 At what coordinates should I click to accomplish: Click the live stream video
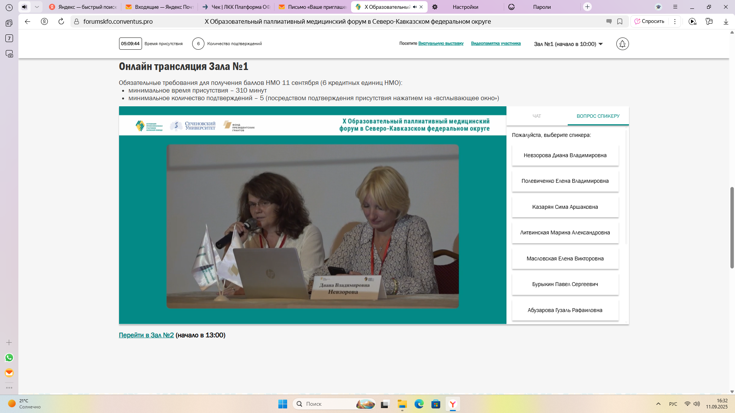click(x=312, y=226)
